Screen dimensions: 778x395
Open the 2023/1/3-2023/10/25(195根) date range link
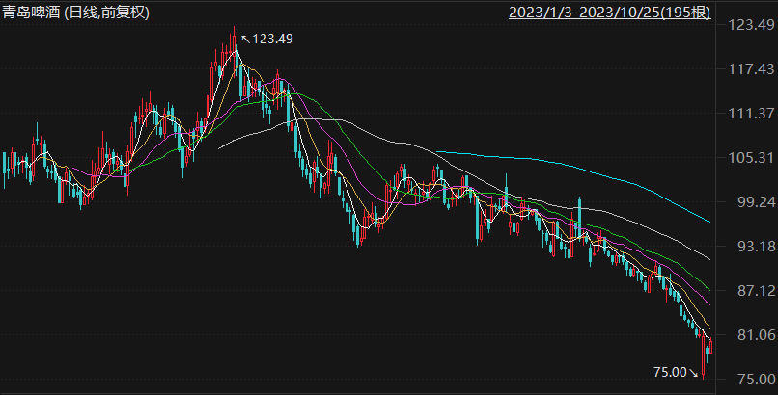[x=610, y=12]
